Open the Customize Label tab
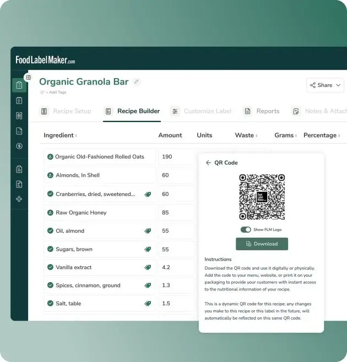 [x=201, y=111]
